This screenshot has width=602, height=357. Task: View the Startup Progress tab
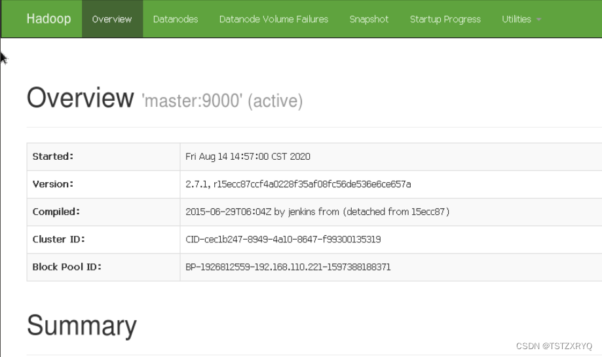point(445,19)
